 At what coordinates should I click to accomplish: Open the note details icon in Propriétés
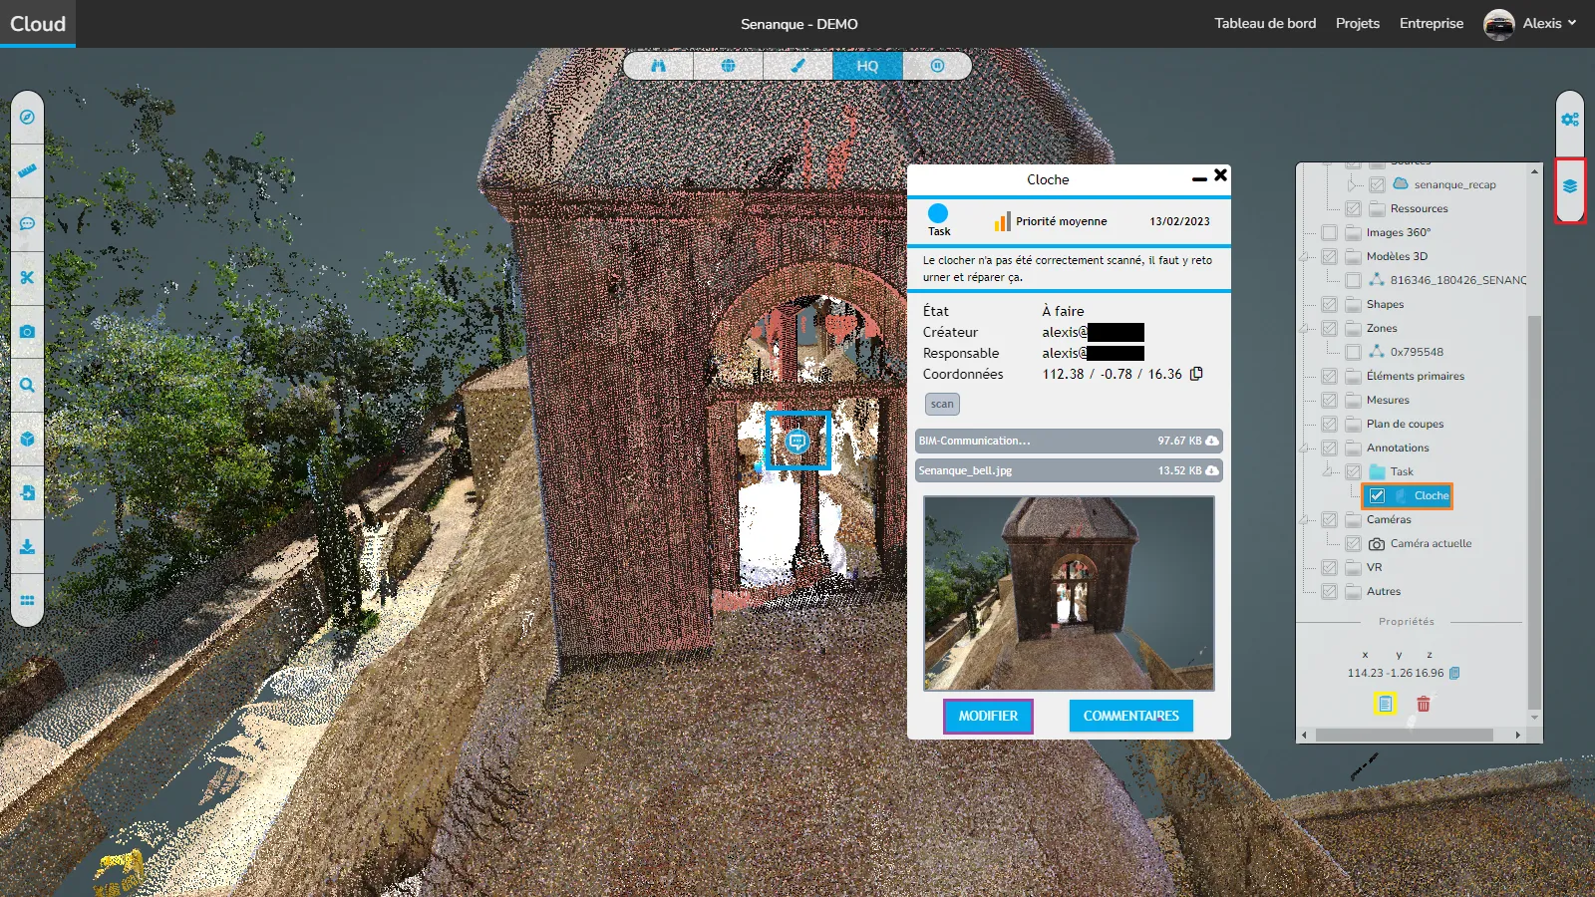(x=1385, y=704)
